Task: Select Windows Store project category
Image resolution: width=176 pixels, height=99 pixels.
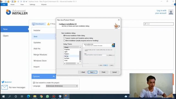Action: [44, 61]
